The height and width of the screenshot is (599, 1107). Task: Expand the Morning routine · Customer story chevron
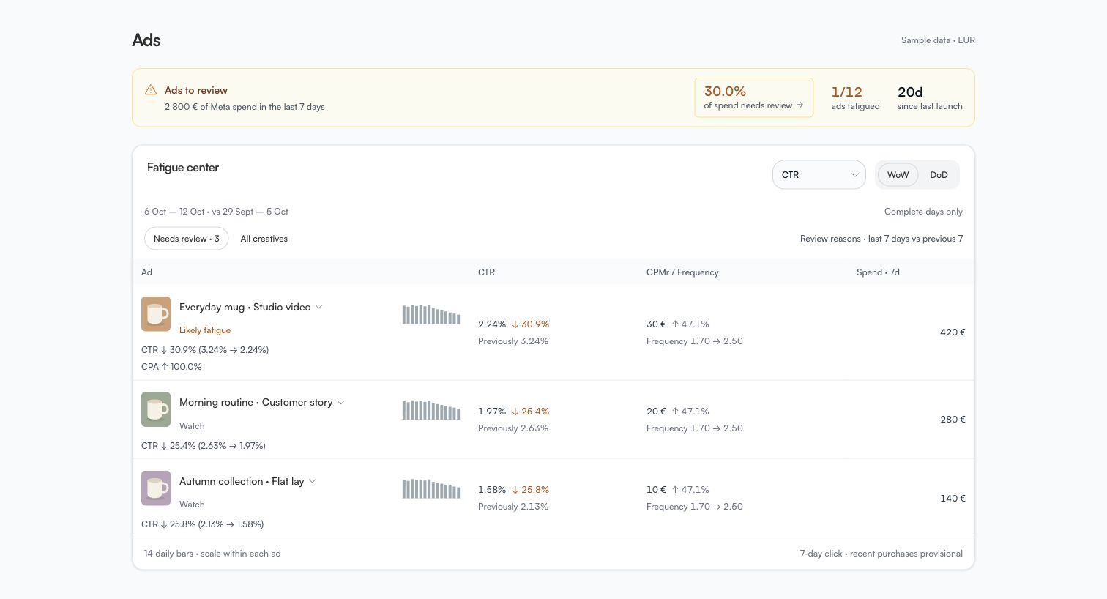(340, 402)
